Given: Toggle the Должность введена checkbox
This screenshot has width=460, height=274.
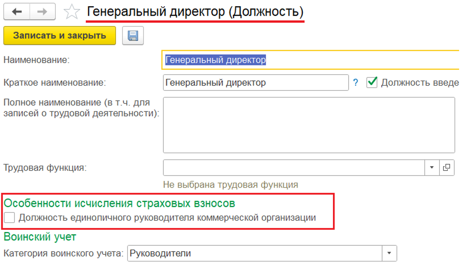Looking at the screenshot, I should (372, 82).
